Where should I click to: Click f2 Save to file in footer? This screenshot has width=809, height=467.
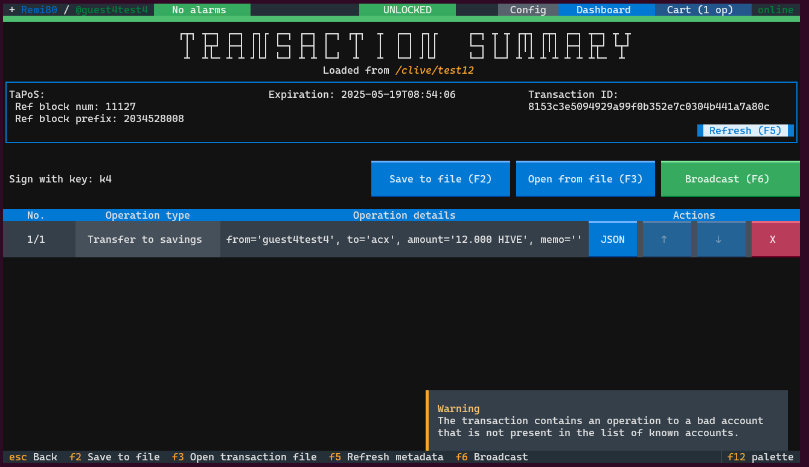coord(115,457)
